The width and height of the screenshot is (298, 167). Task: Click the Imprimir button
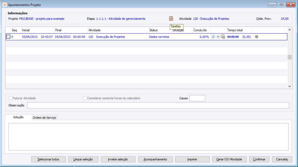[192, 160]
